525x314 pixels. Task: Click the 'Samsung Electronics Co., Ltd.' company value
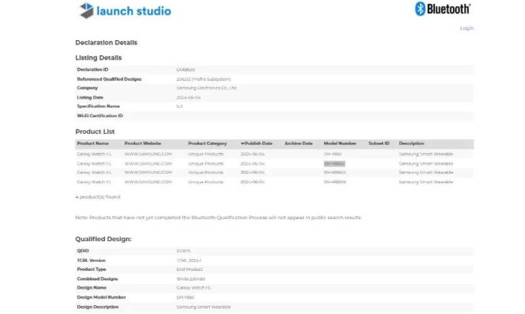tap(206, 88)
